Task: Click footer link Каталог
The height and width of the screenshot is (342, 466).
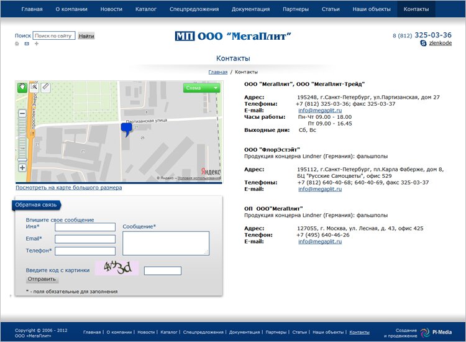Action: 169,332
